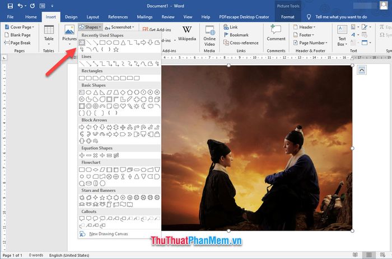
Task: Click the inserted sunset picture in document
Action: point(256,148)
